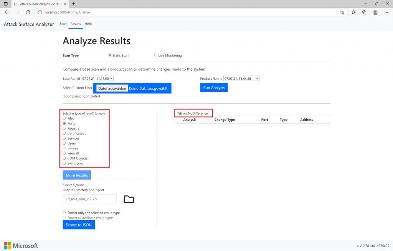This screenshot has height=251, width=393.
Task: Click the browser back arrow
Action: tap(7, 12)
